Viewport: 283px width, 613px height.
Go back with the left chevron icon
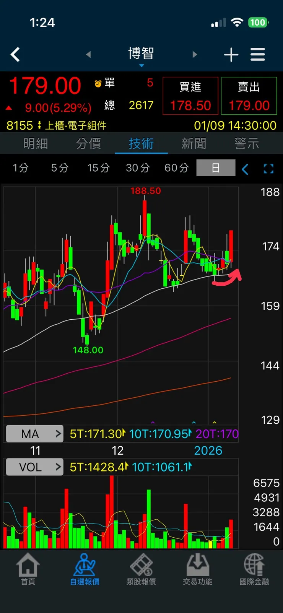(x=15, y=55)
